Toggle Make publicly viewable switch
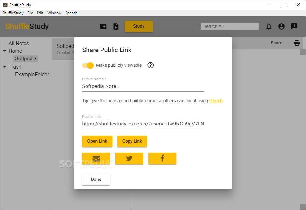The height and width of the screenshot is (210, 306). pos(88,65)
